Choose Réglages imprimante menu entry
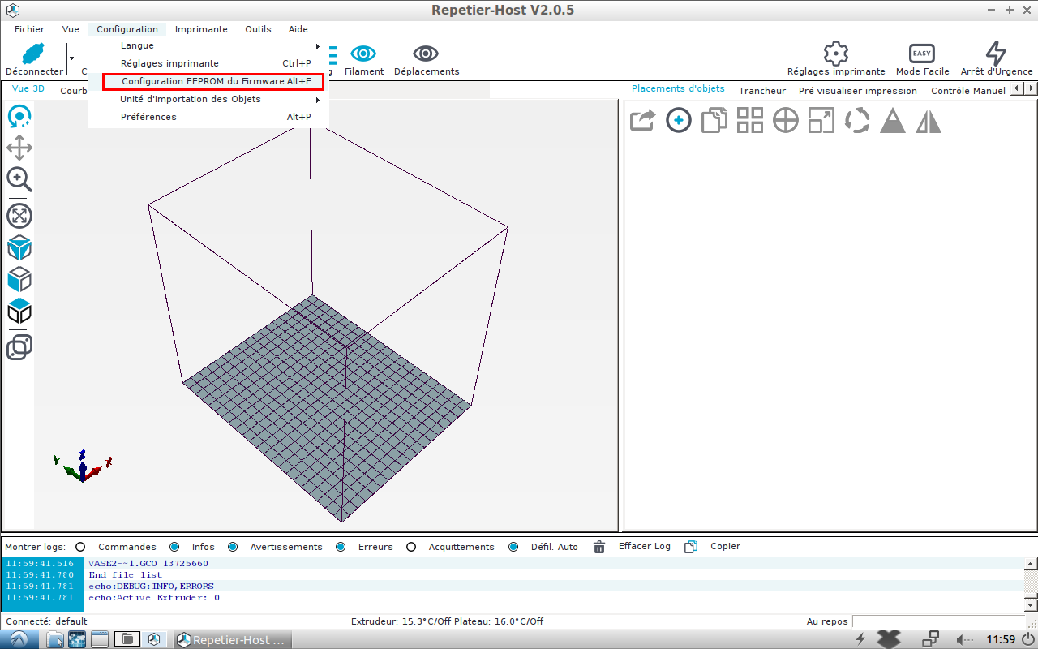This screenshot has height=649, width=1038. coord(208,63)
